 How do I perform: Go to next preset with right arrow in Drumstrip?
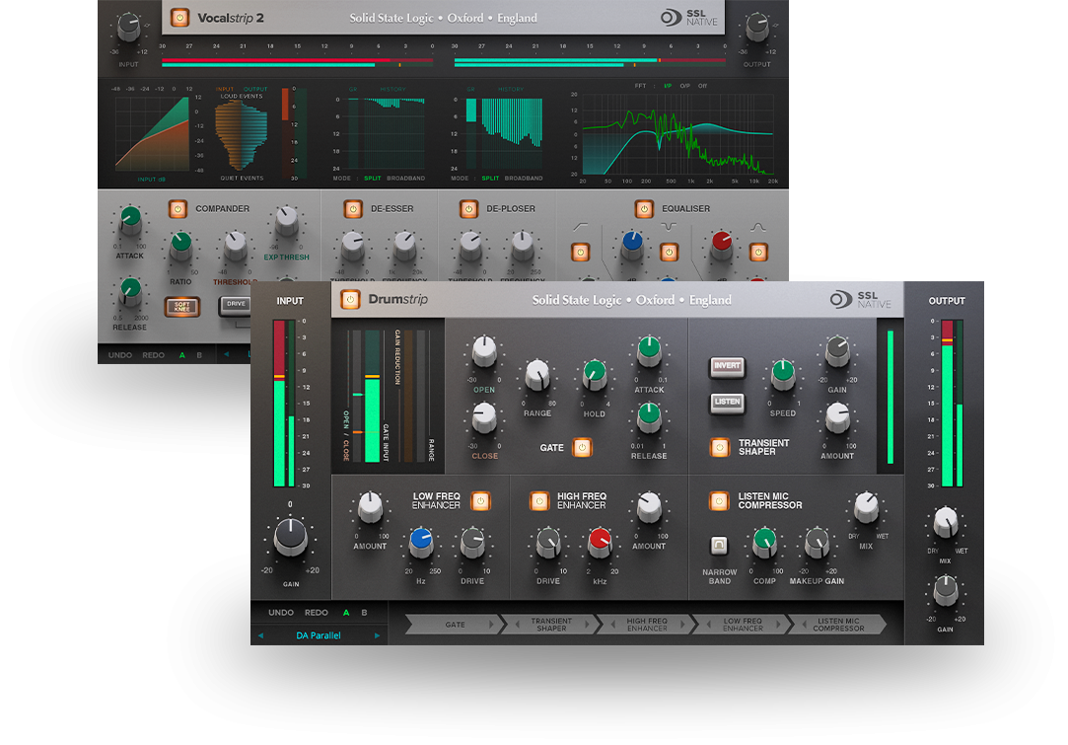377,635
